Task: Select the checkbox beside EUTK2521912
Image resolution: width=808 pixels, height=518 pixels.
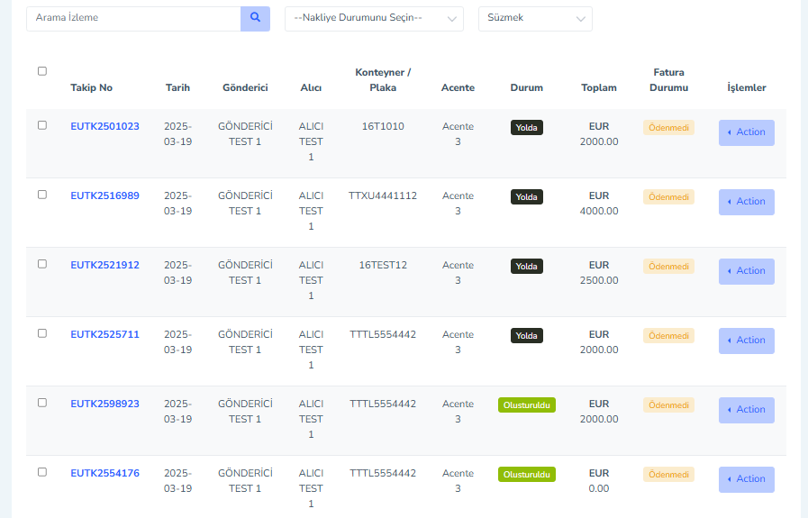Action: click(42, 264)
